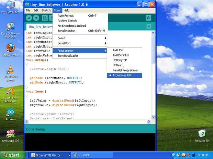Viewport: 213px width, 159px height.
Task: Click the clock showing 3:08 PM
Action: [203, 155]
